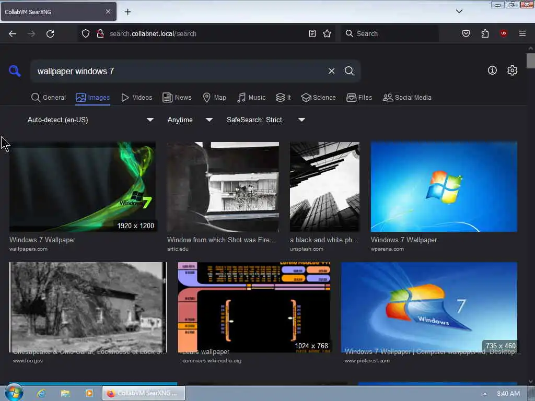
Task: Open the SafeSearch: Strict dropdown
Action: 266,120
